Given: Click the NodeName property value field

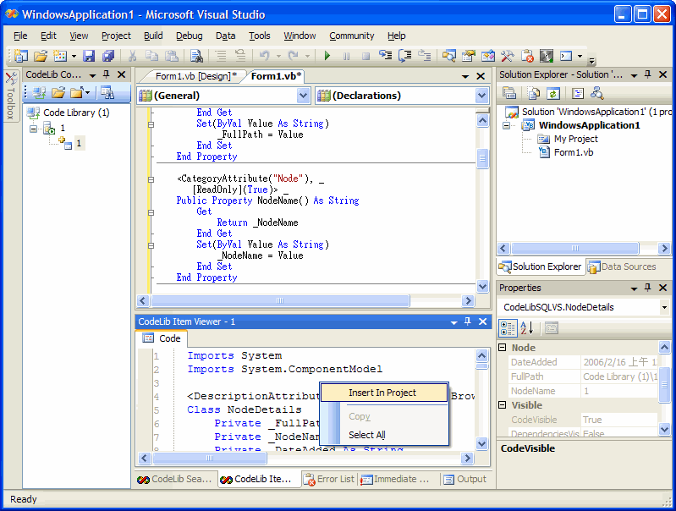Looking at the screenshot, I should [x=619, y=391].
